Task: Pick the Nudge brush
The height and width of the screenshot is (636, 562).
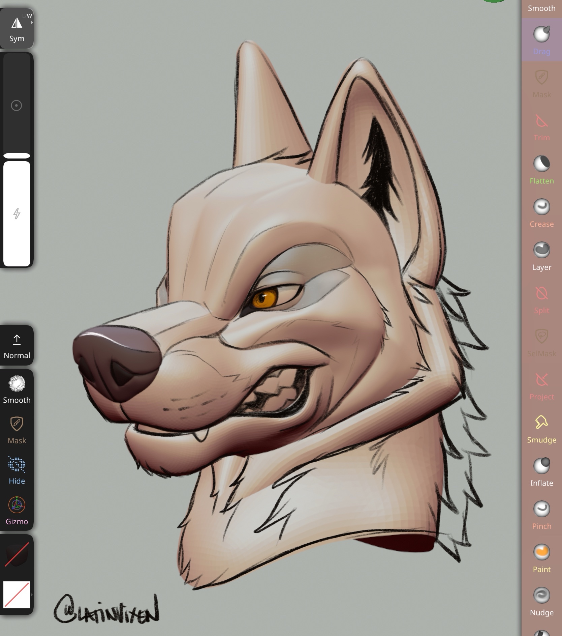Action: [x=541, y=601]
